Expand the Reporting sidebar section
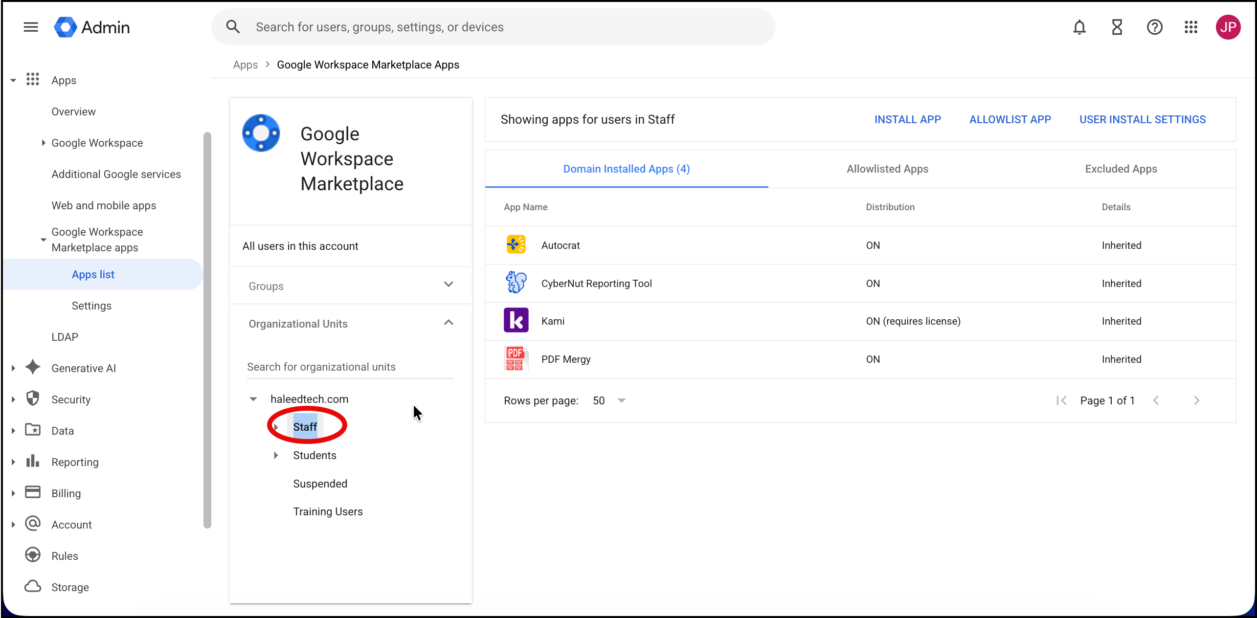Image resolution: width=1257 pixels, height=618 pixels. coord(13,462)
